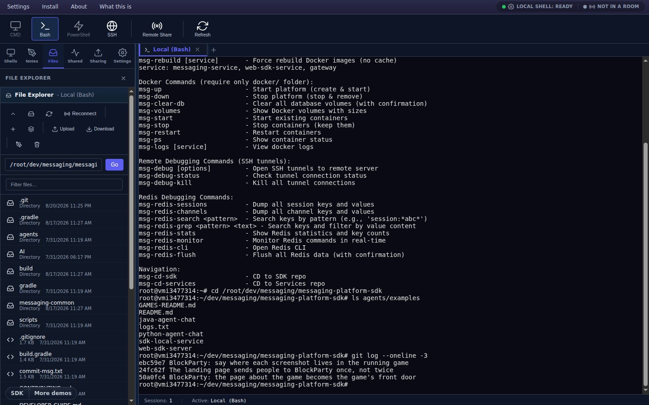
Task: Open the Shared sidebar panel
Action: [x=75, y=56]
